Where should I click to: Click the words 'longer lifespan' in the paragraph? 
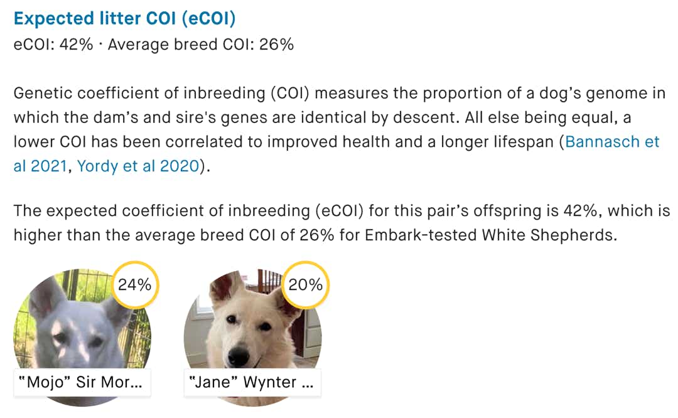pos(497,142)
